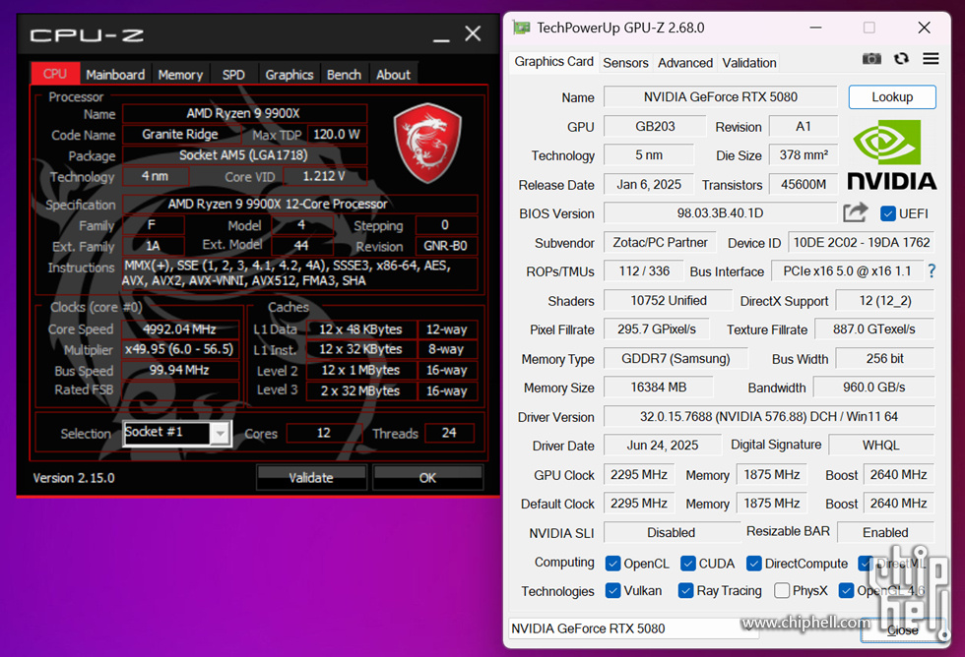Screen dimensions: 965x657
Task: Click the BIOS Version value field
Action: click(720, 213)
